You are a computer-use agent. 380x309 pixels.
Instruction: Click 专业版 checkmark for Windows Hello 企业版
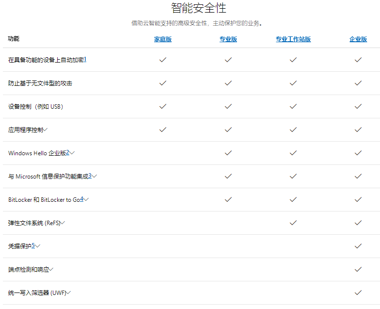228,153
